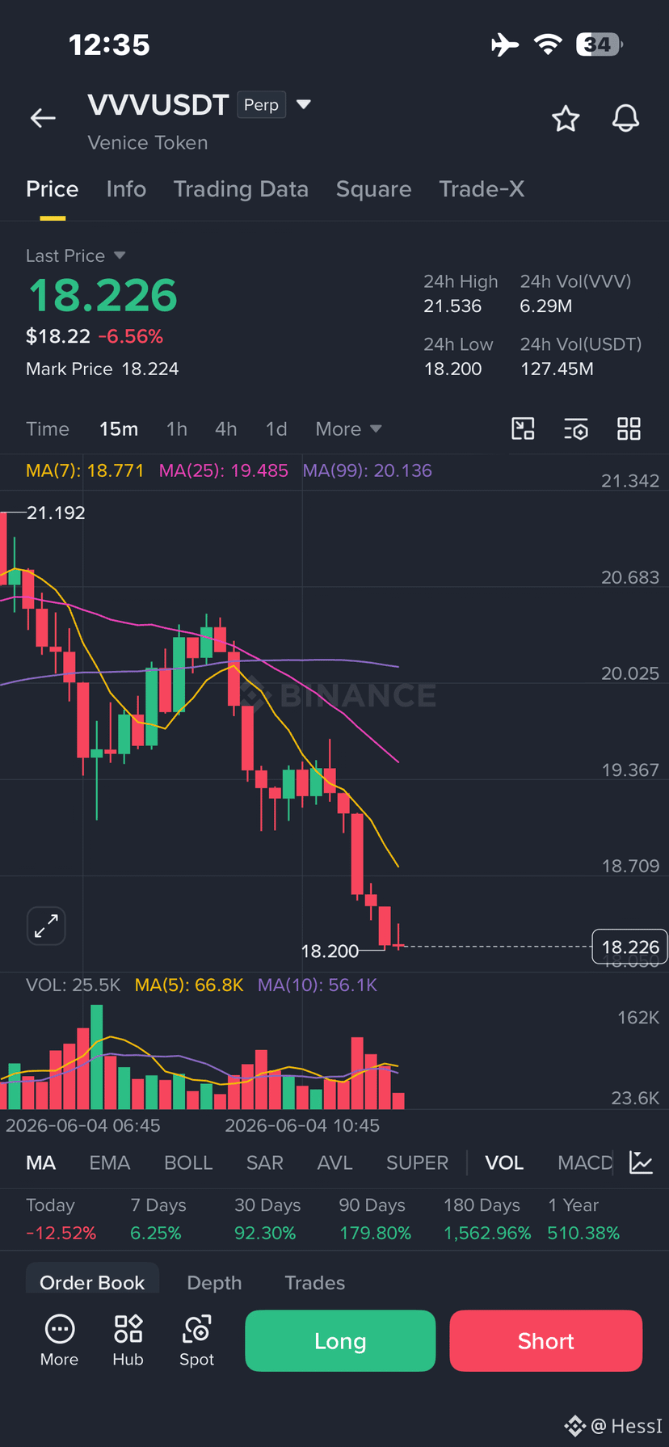Toggle the MA indicator

41,1162
